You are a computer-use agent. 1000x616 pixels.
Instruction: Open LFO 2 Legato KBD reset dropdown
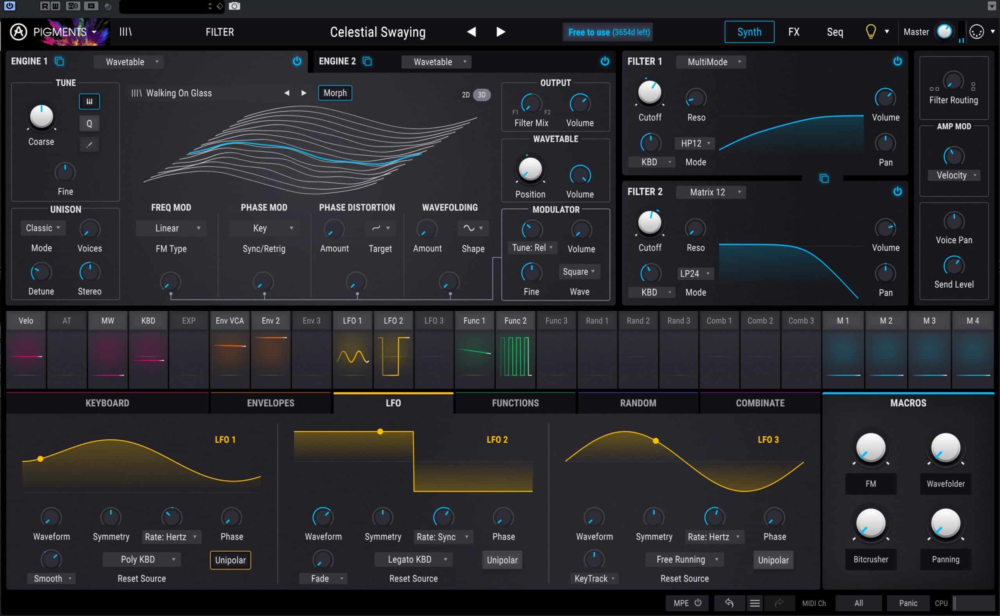coord(413,560)
